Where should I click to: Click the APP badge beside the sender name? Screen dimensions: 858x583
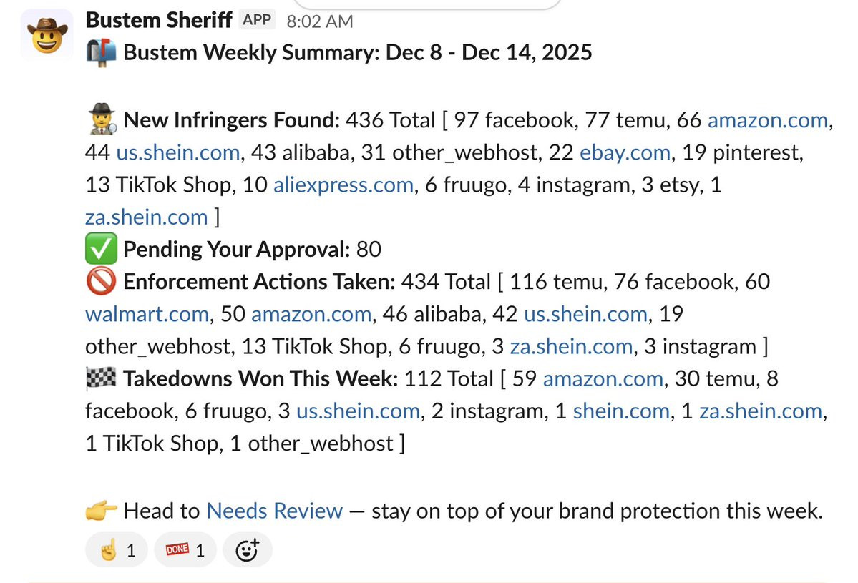tap(258, 20)
